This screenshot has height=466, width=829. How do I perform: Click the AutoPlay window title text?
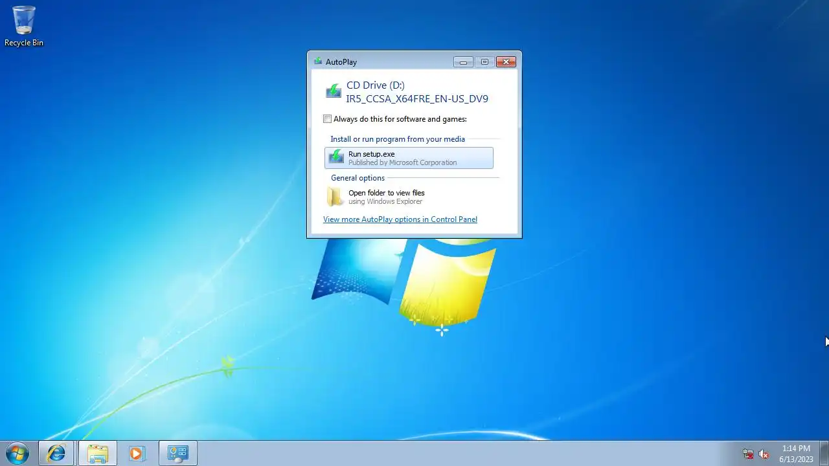pos(341,62)
